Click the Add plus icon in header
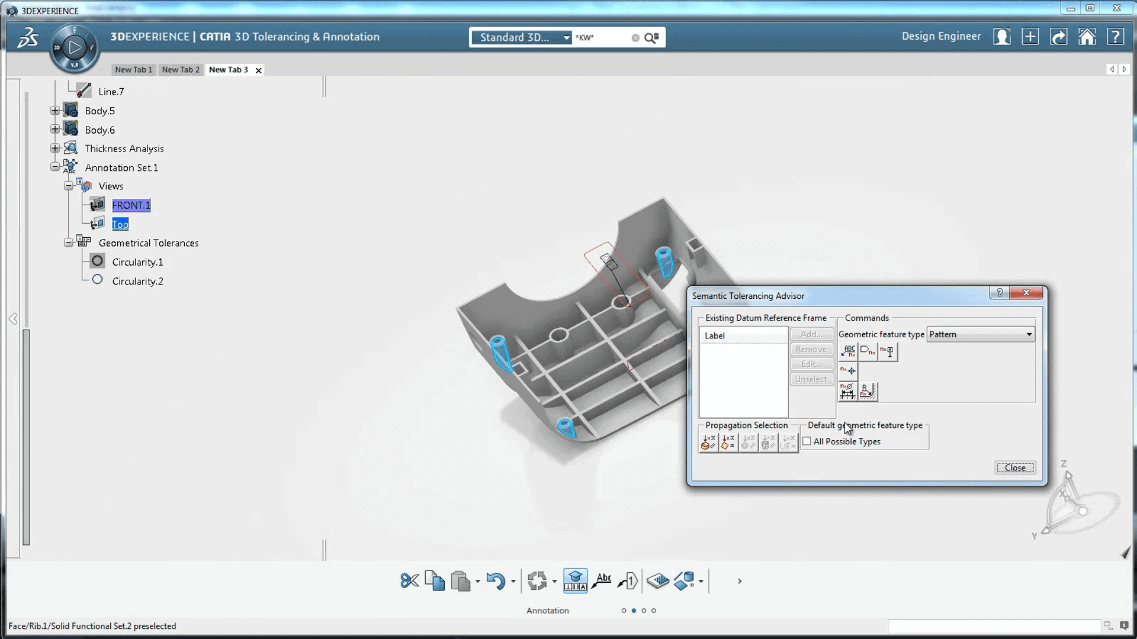This screenshot has height=639, width=1137. point(1030,37)
